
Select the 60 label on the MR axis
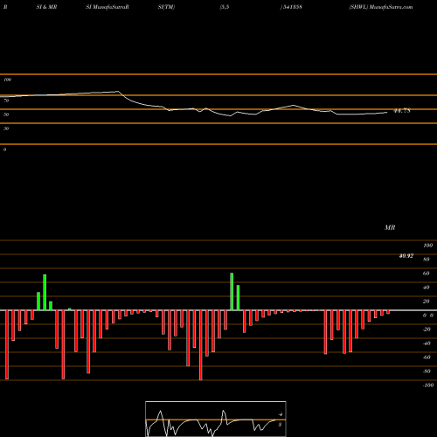427,274
